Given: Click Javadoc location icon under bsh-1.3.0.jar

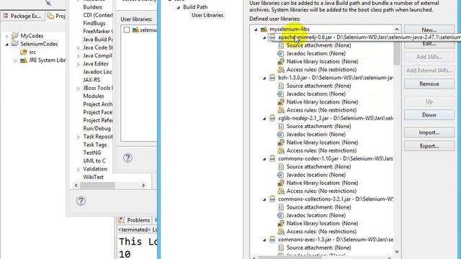Looking at the screenshot, I should click(x=281, y=94).
